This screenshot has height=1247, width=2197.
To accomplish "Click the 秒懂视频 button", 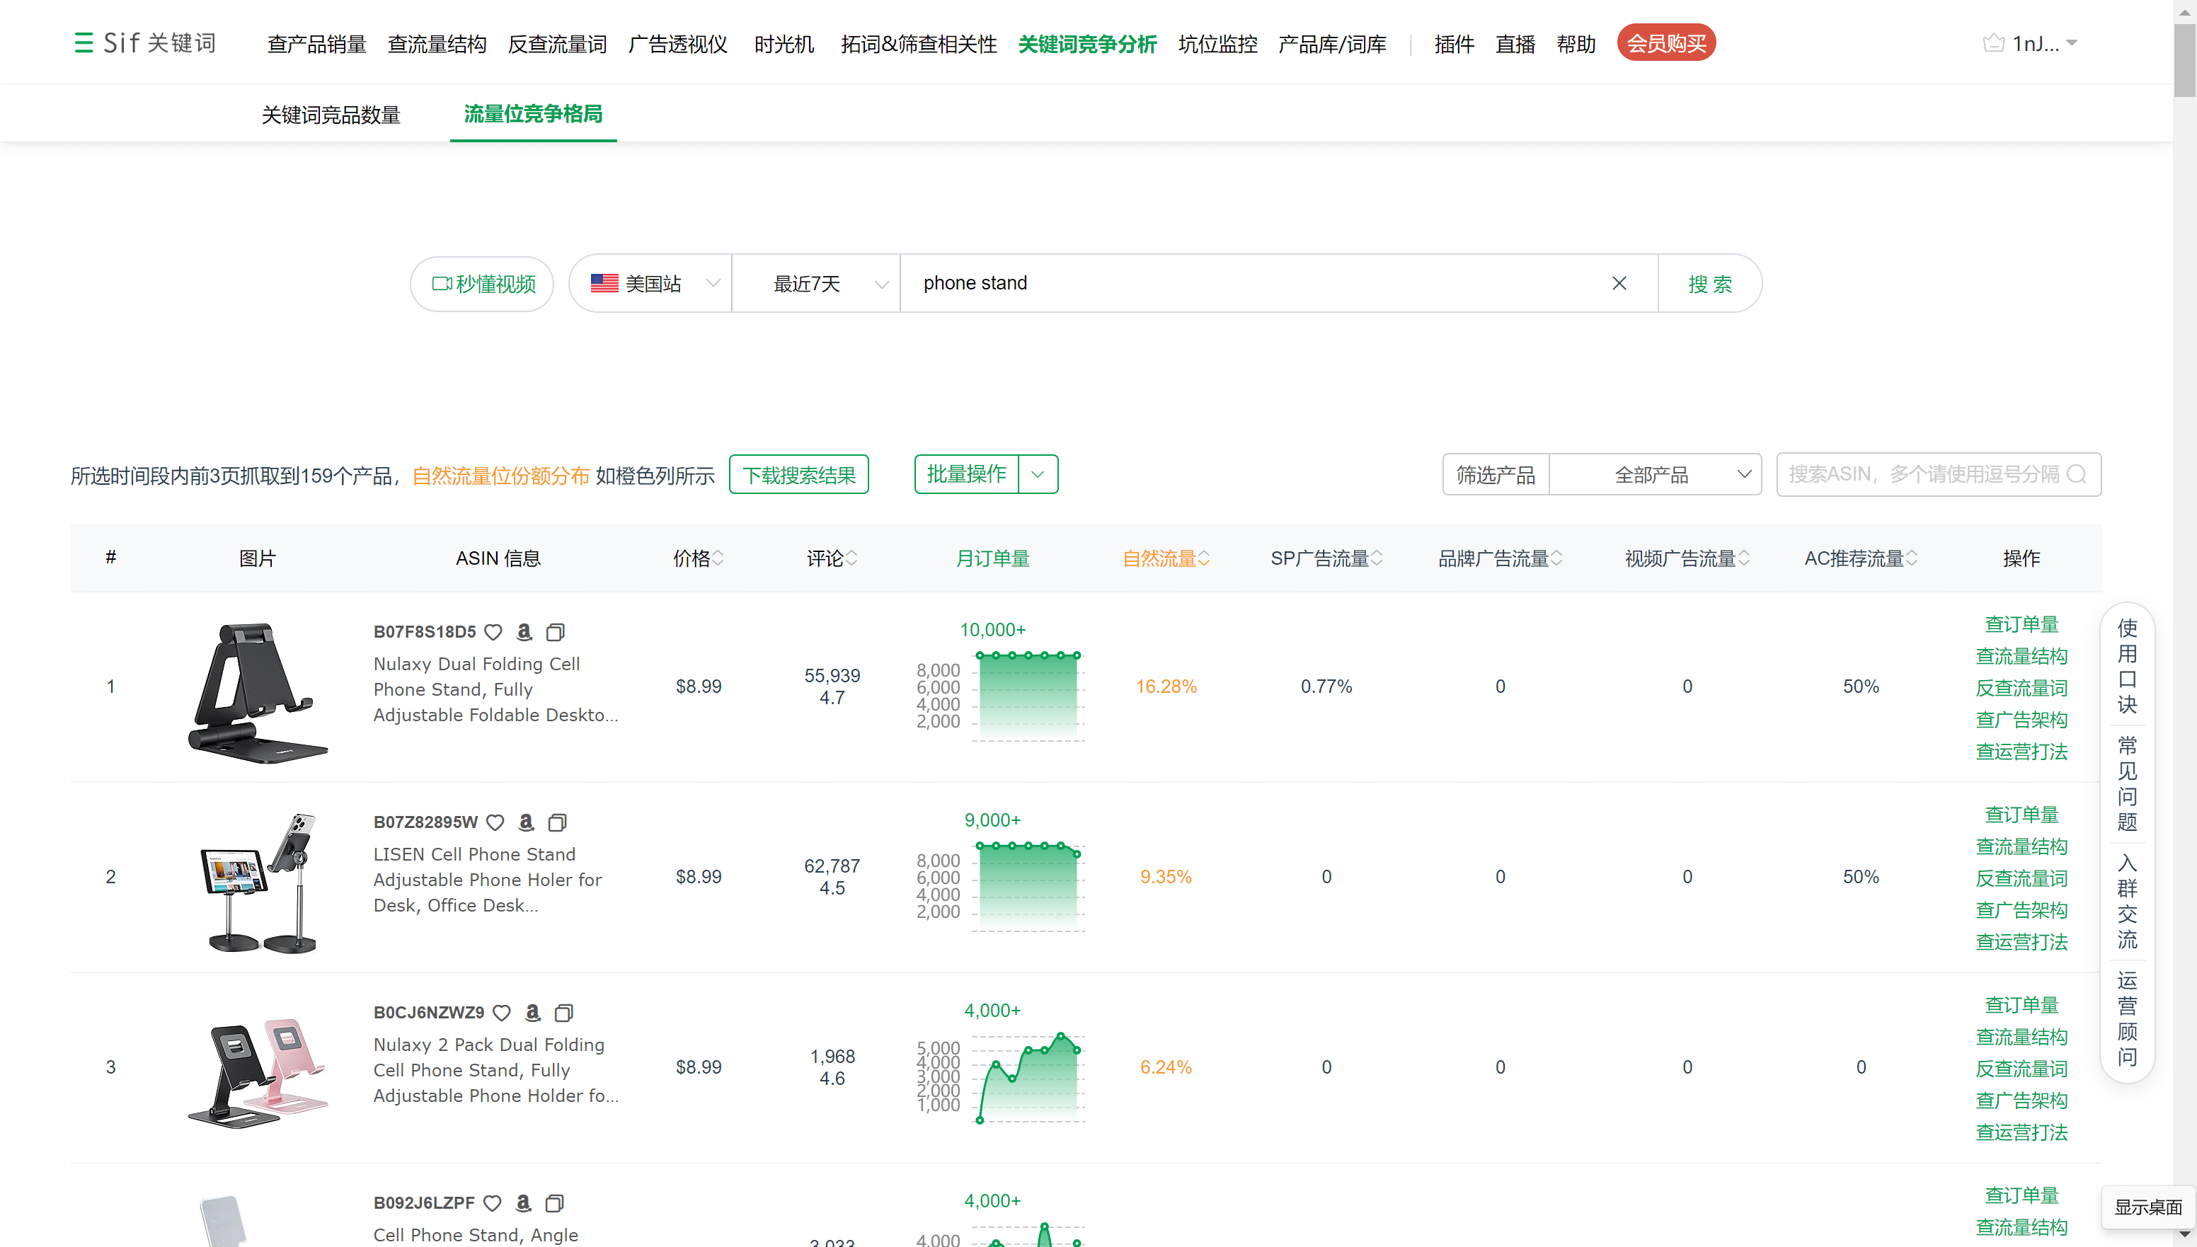I will click(482, 284).
